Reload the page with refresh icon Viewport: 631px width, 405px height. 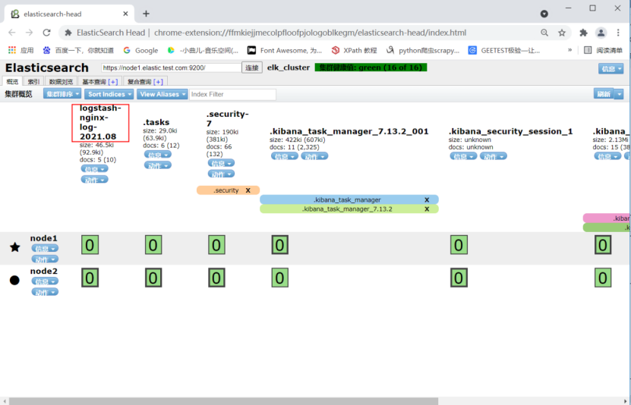pyautogui.click(x=46, y=33)
